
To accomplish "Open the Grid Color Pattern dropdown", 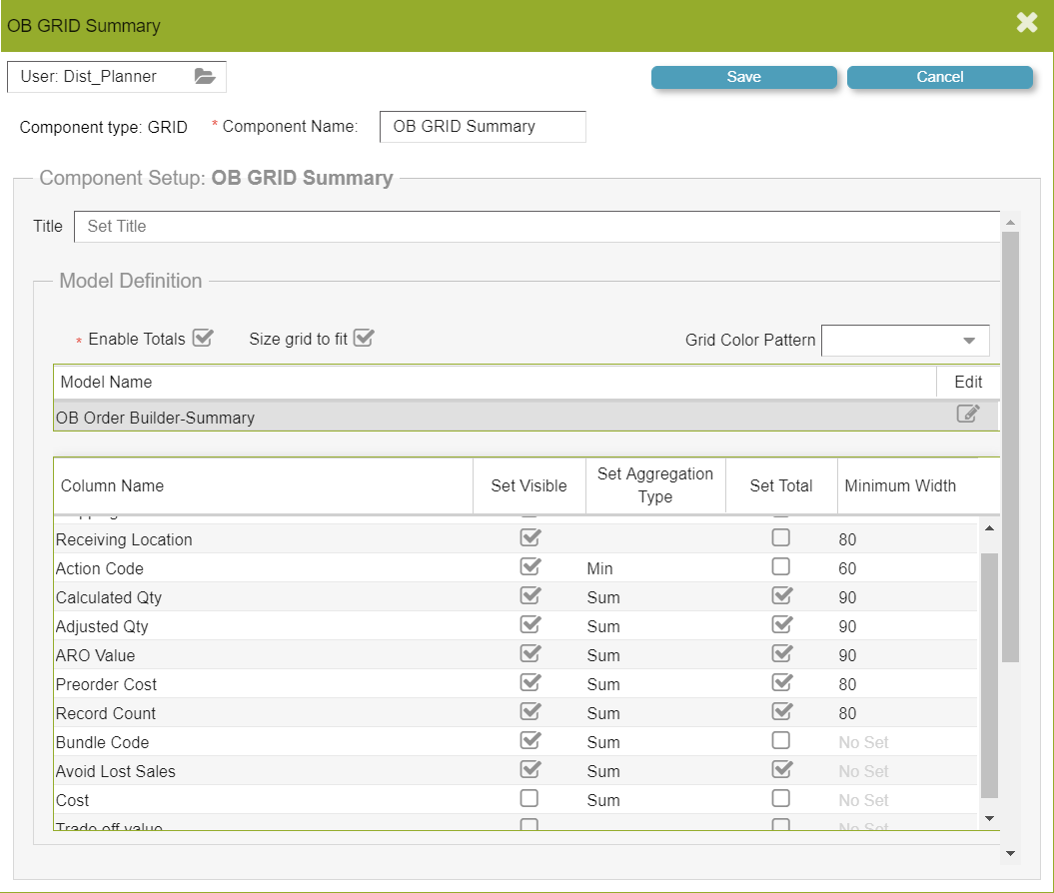I will [x=905, y=340].
